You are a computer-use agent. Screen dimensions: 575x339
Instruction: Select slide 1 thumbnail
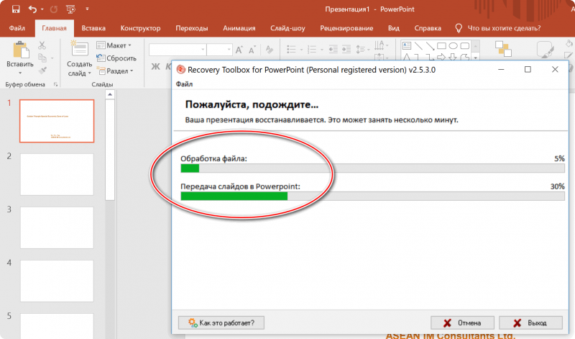(57, 121)
